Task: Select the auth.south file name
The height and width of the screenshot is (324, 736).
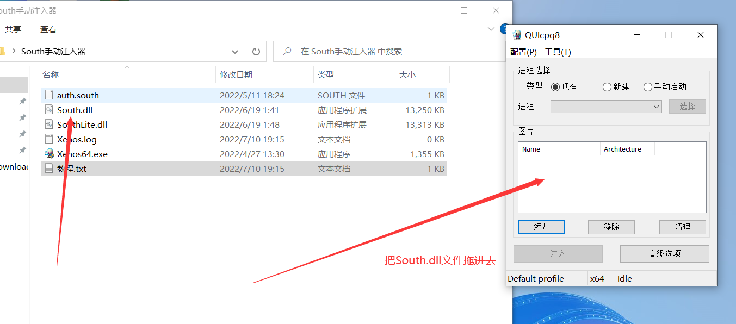Action: 78,95
